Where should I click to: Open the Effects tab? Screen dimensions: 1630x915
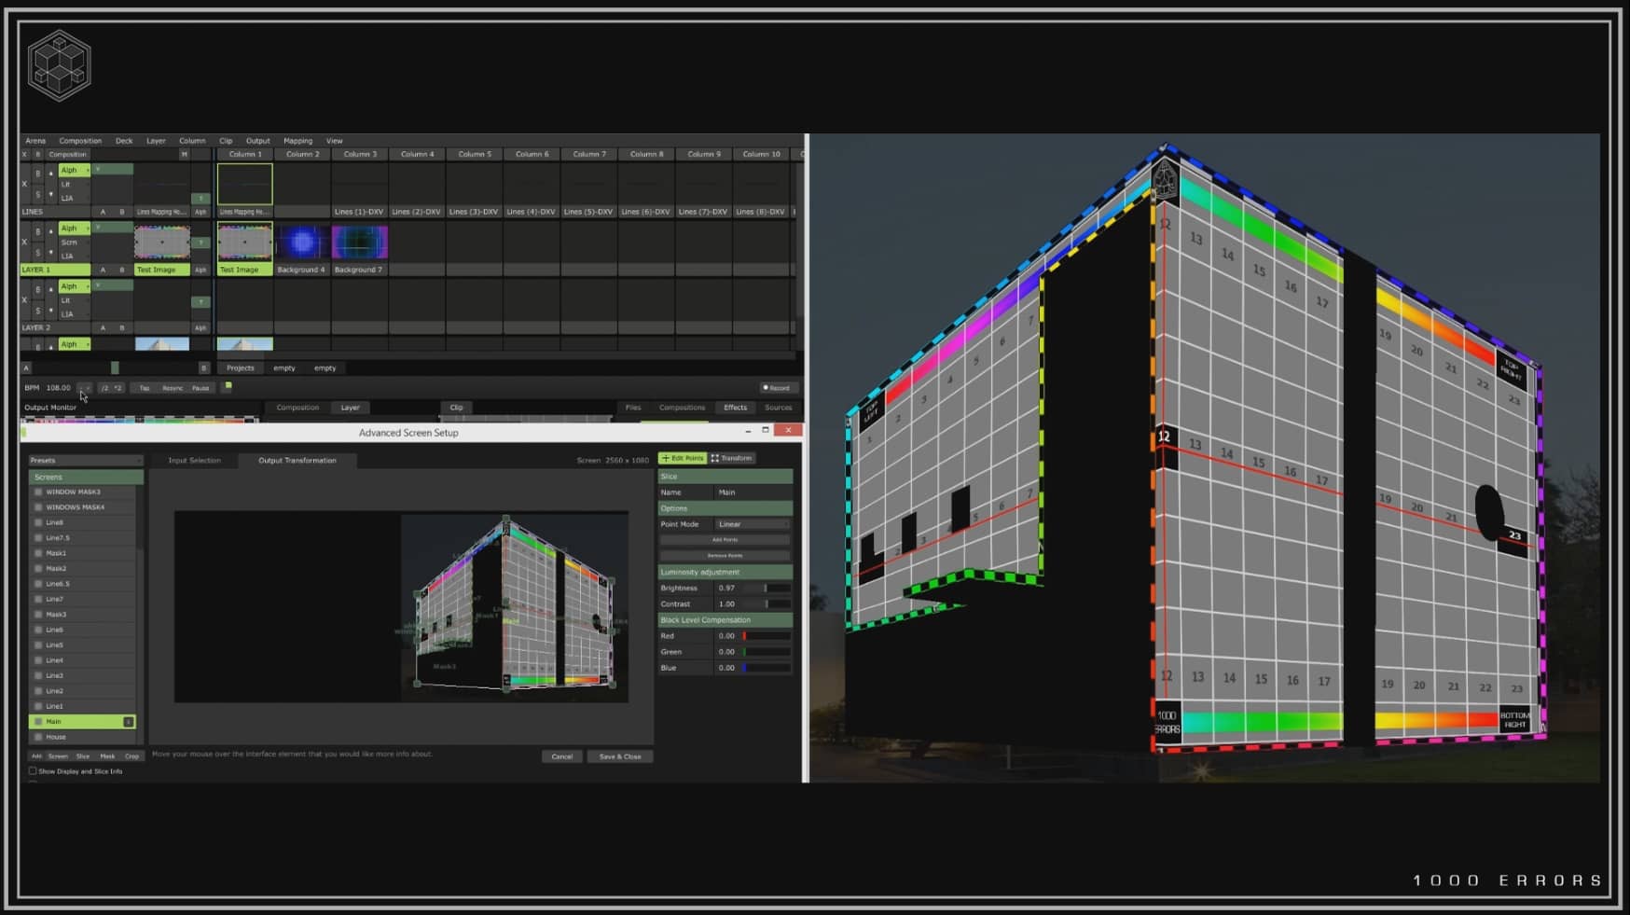[735, 408]
